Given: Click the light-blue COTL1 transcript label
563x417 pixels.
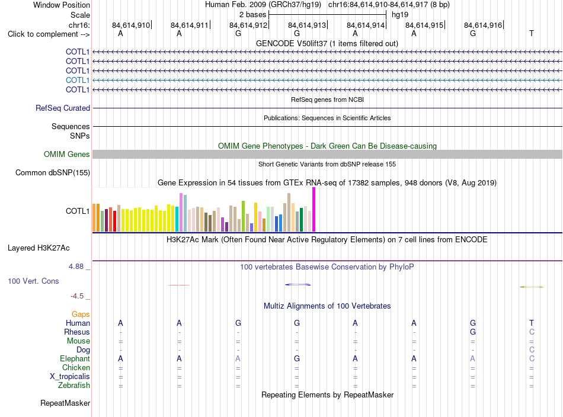Looking at the screenshot, I should (77, 80).
